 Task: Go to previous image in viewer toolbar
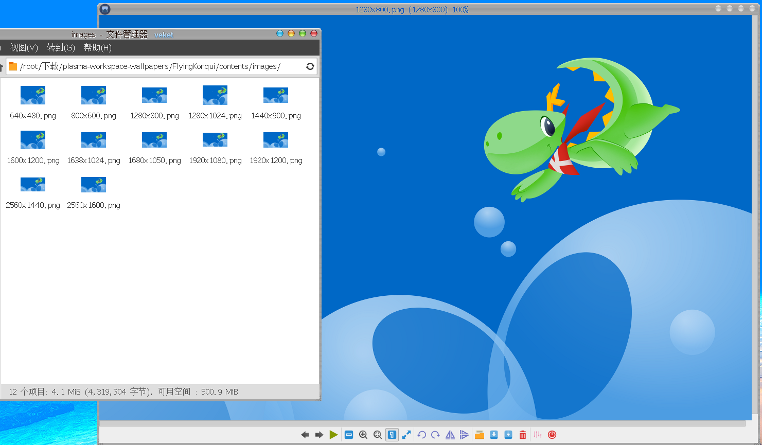pos(305,435)
